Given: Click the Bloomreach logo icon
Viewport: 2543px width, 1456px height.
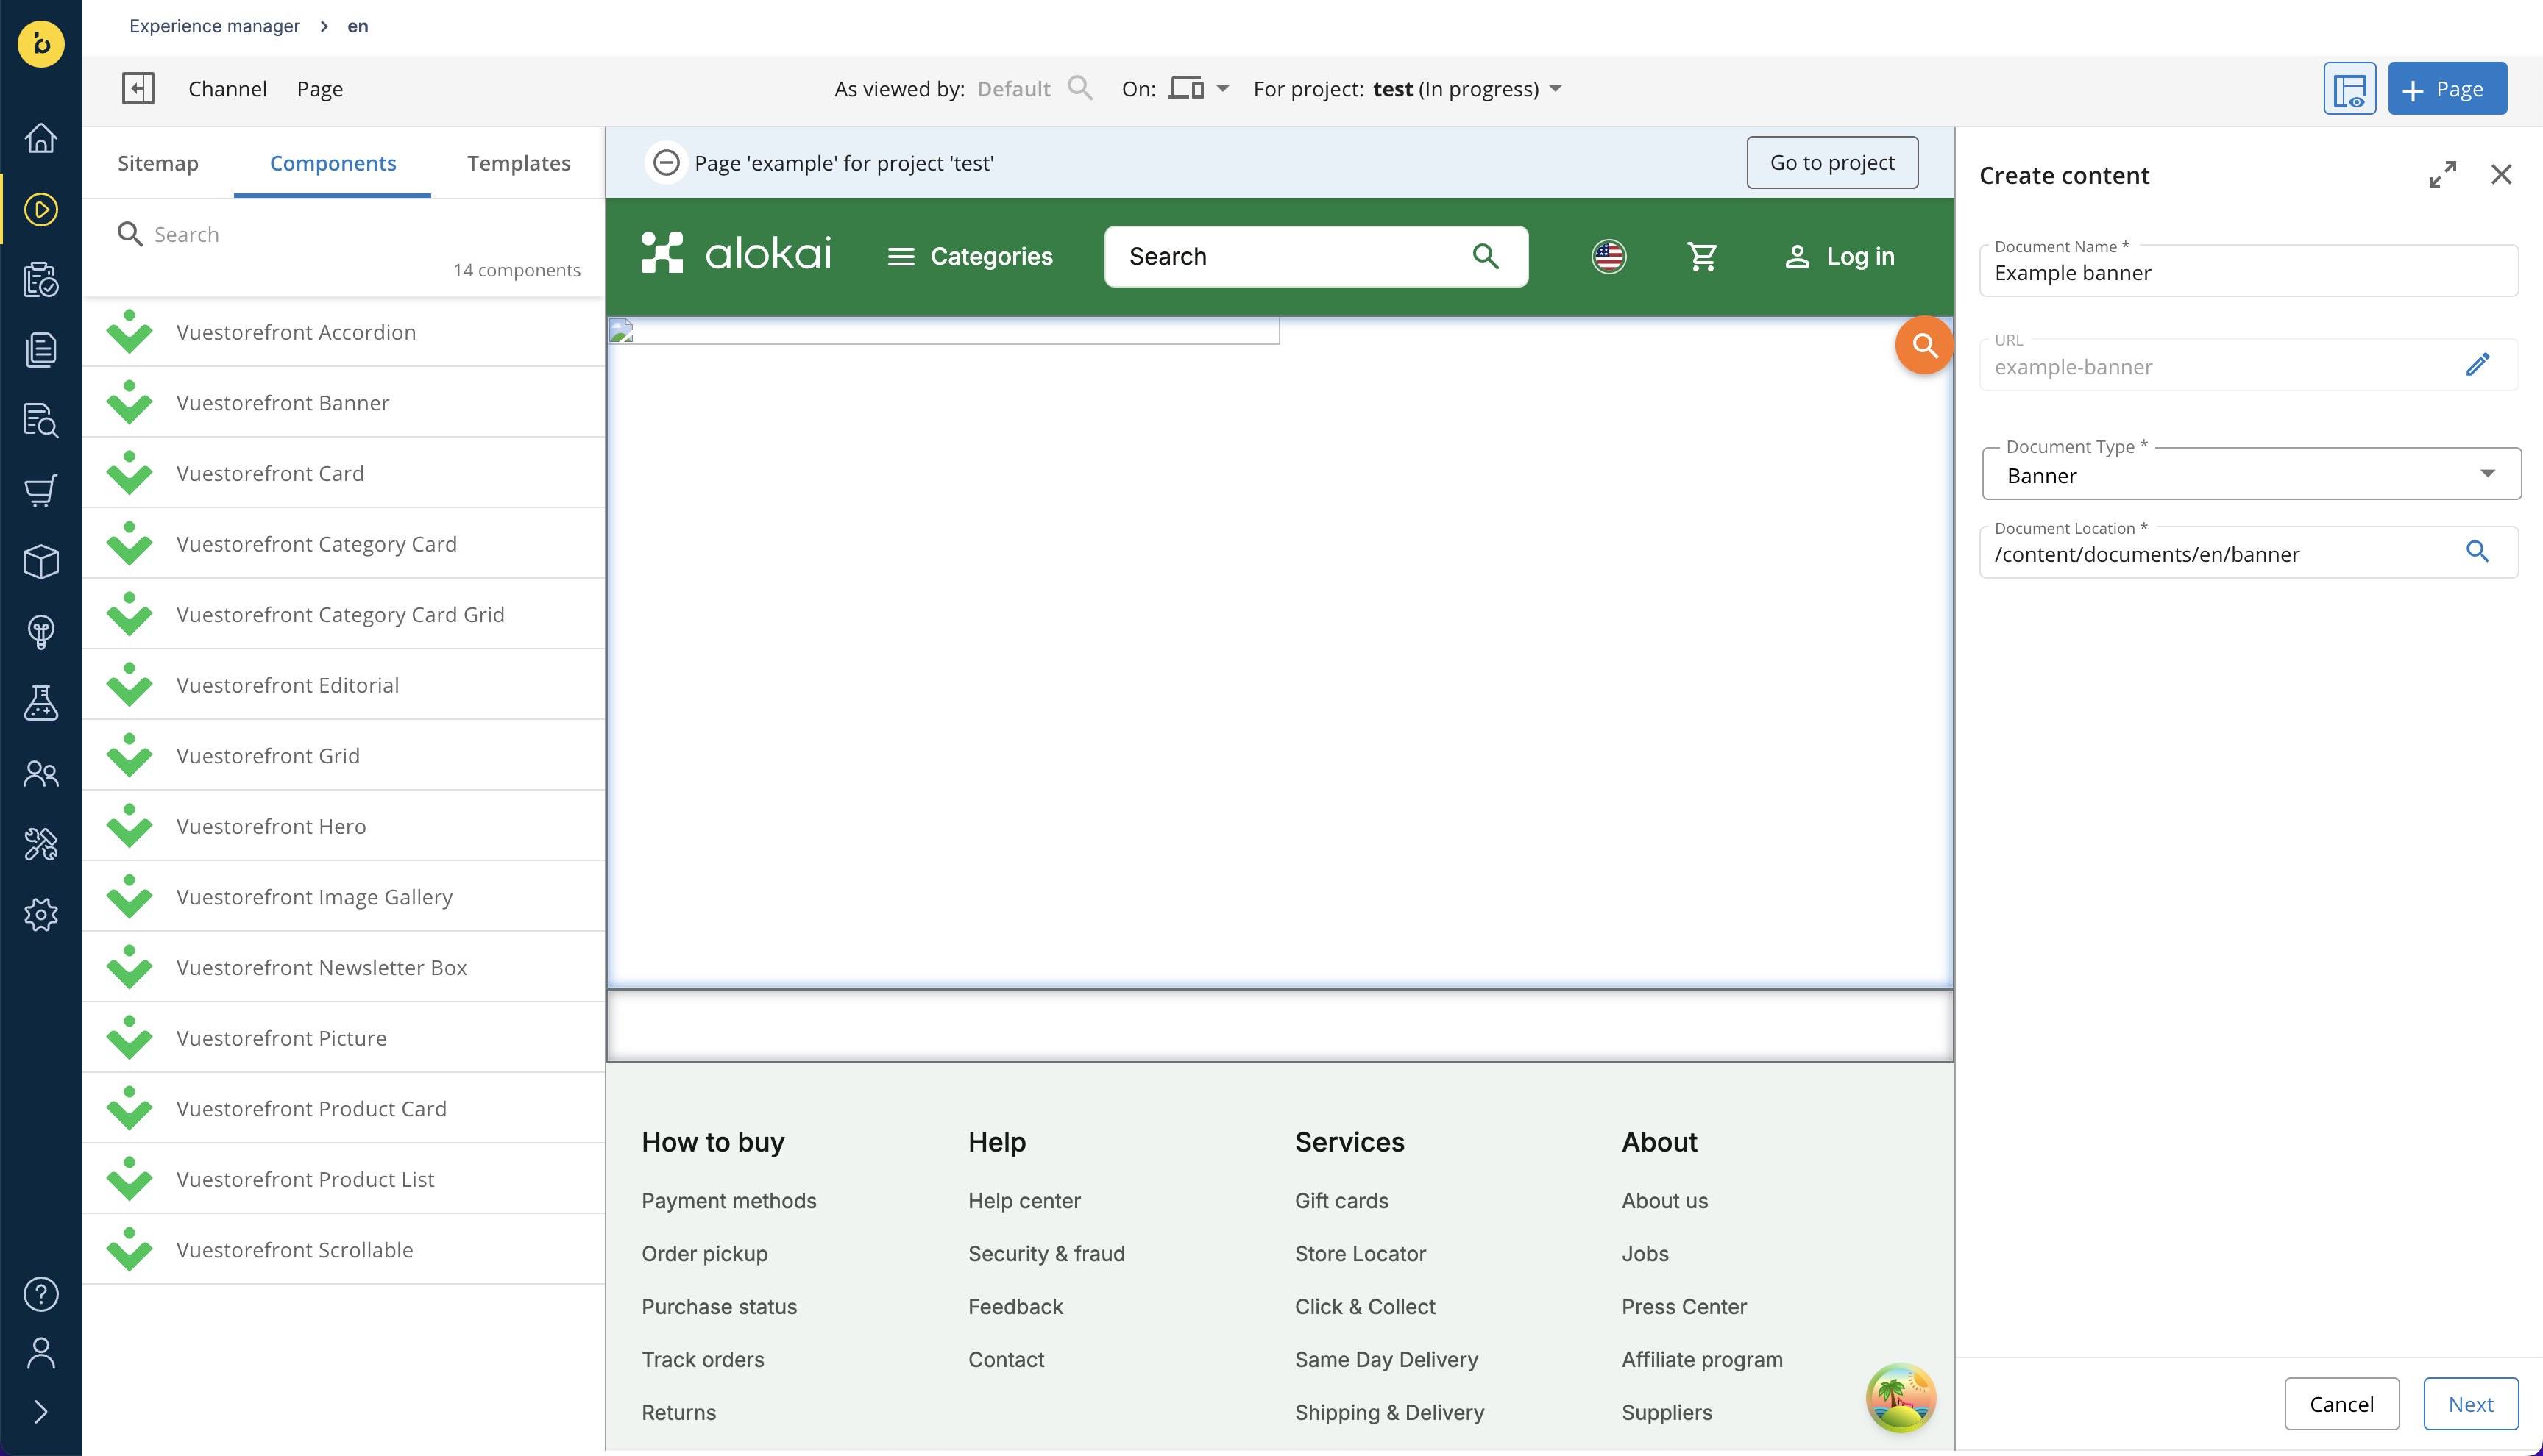Looking at the screenshot, I should tap(41, 44).
